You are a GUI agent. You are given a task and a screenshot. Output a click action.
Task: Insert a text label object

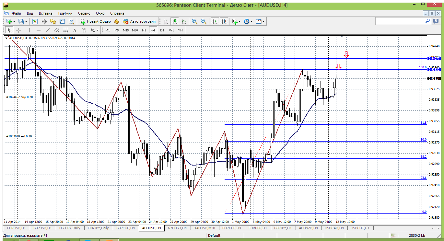[x=75, y=30]
